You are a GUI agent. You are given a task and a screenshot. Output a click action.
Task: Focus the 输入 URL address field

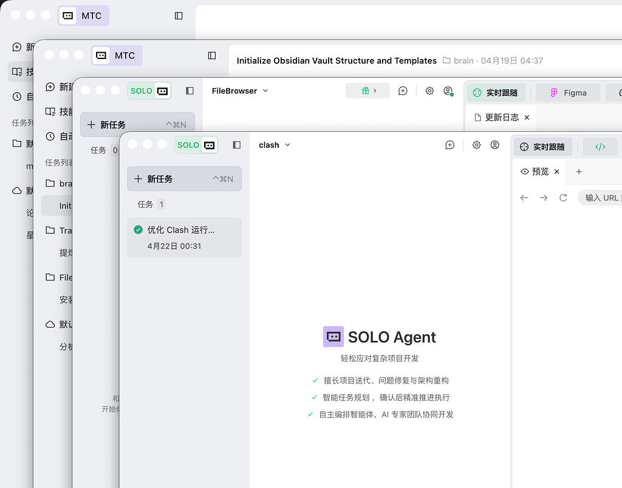600,198
